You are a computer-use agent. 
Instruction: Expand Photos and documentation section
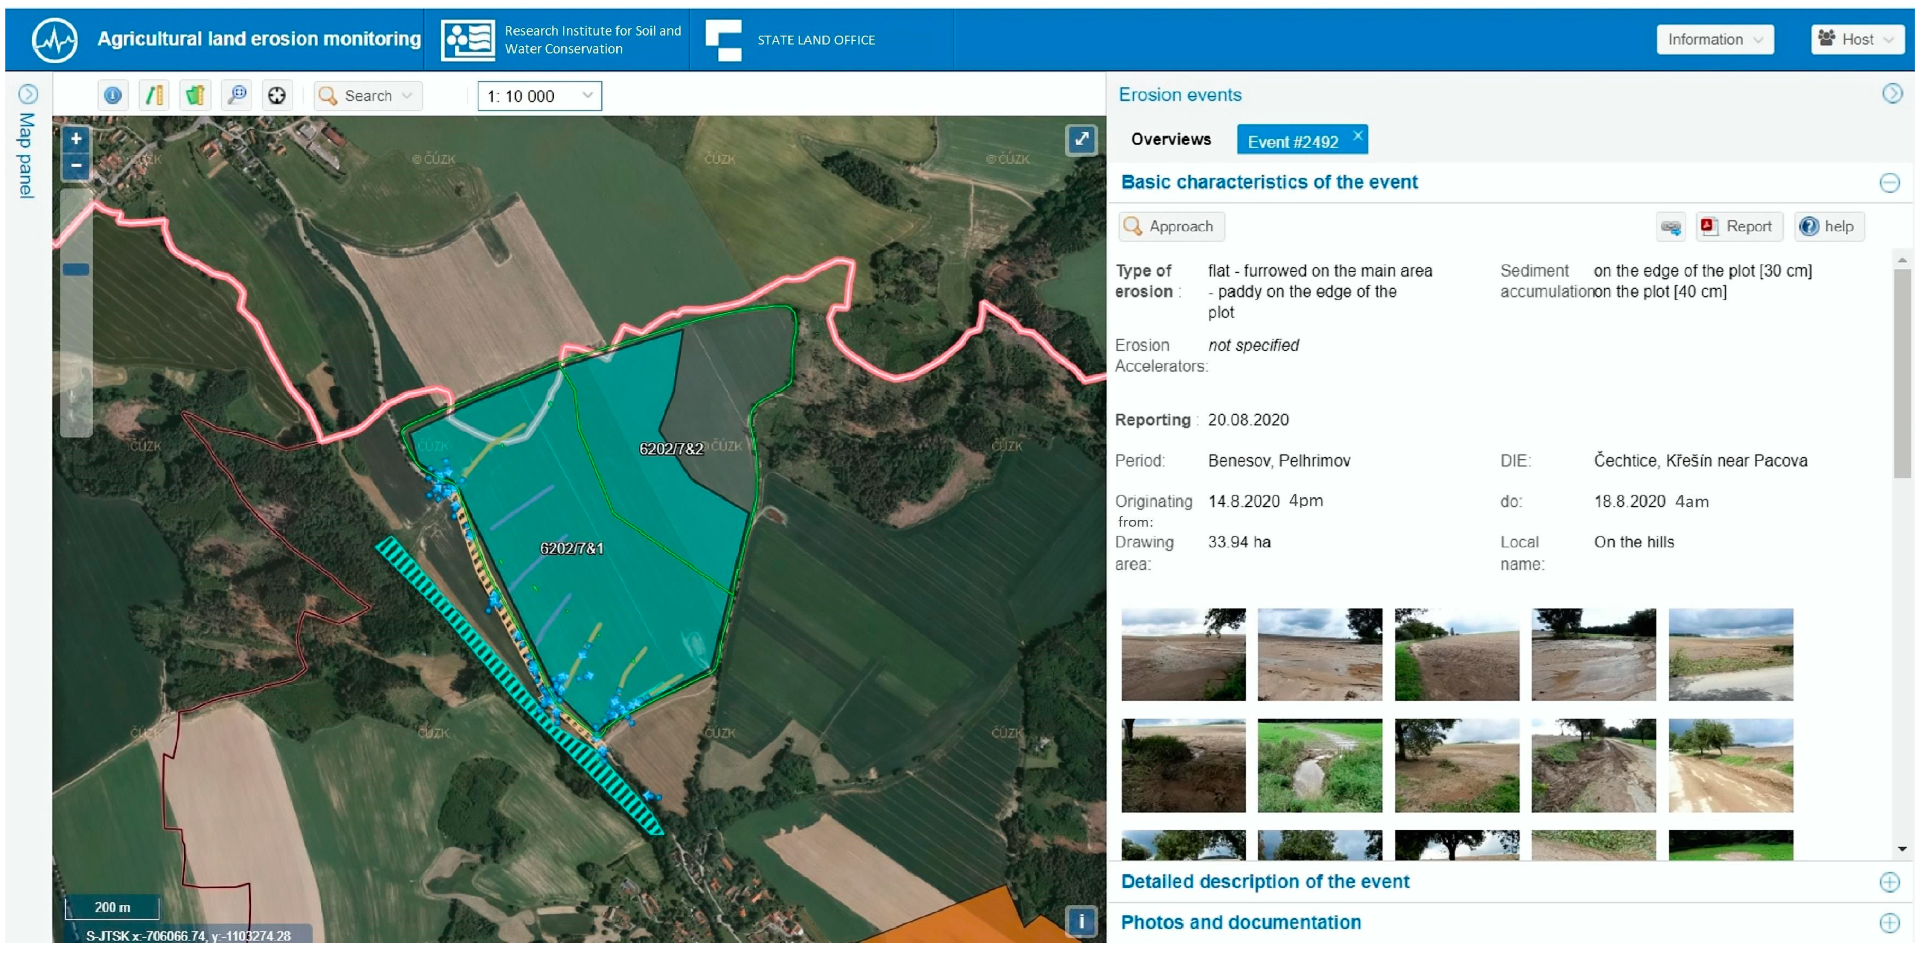point(1890,923)
